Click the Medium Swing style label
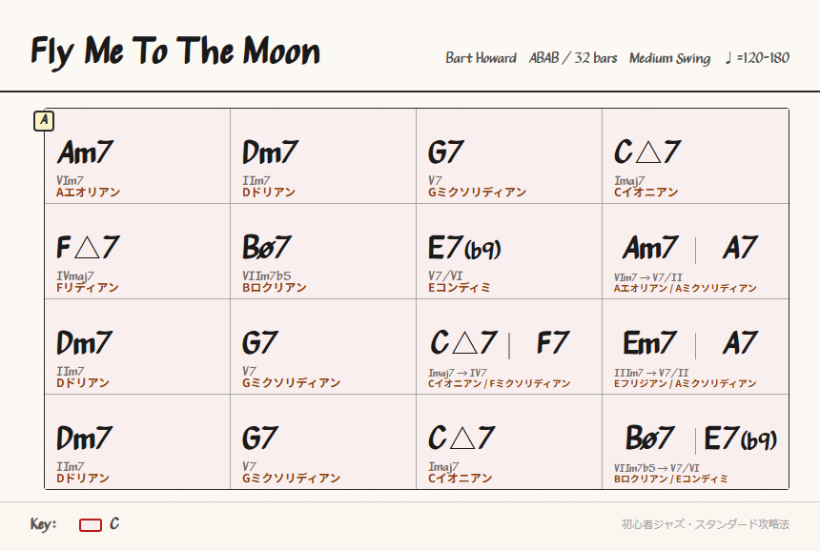The width and height of the screenshot is (820, 551). click(x=669, y=58)
